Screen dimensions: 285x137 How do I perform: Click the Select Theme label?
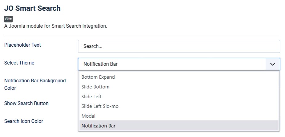[x=19, y=63]
